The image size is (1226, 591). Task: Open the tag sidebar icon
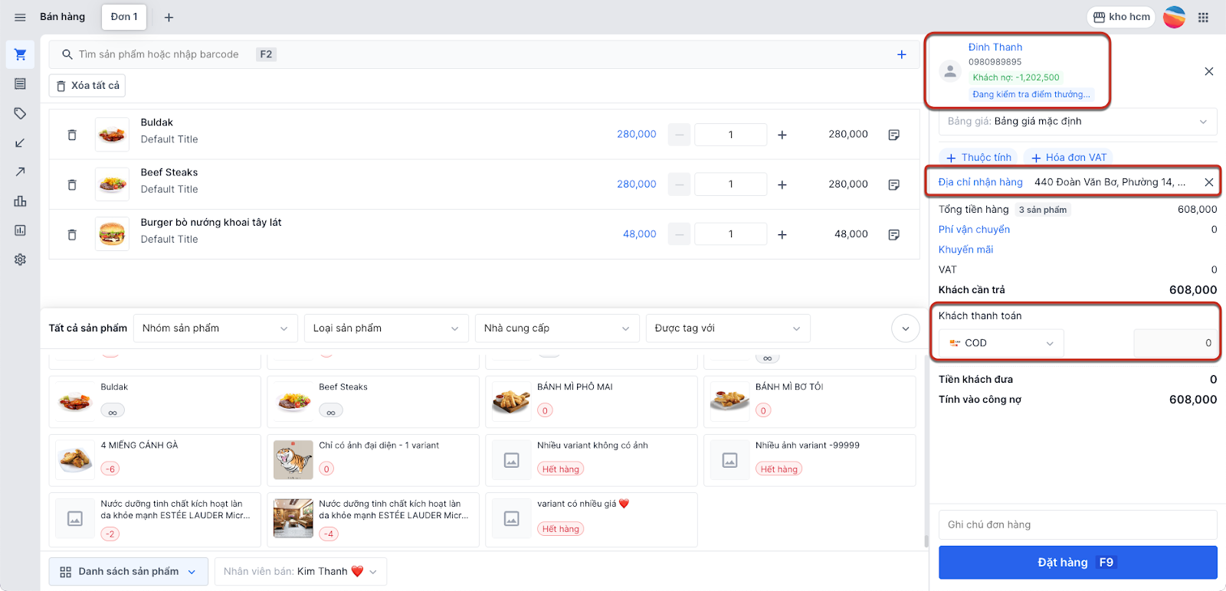[x=20, y=113]
